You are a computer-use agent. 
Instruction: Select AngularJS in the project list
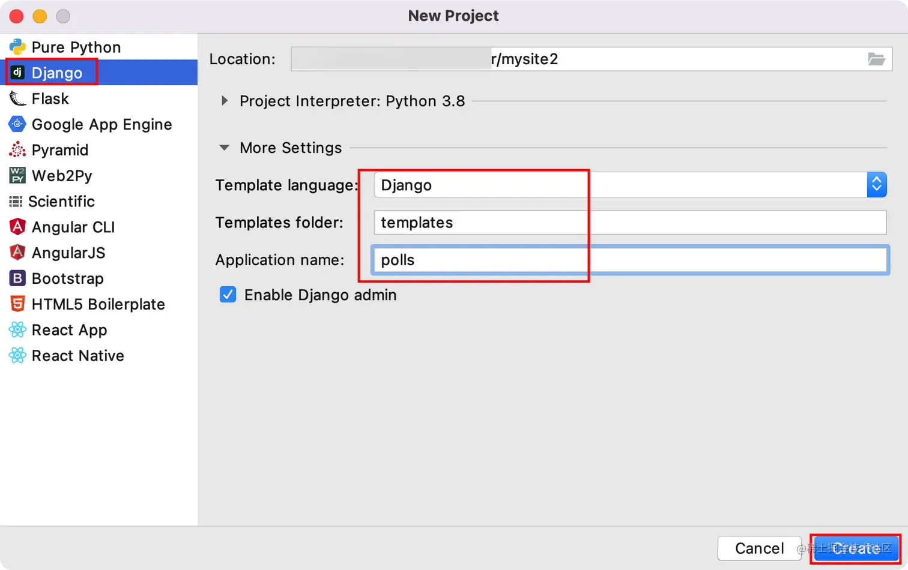pos(68,253)
